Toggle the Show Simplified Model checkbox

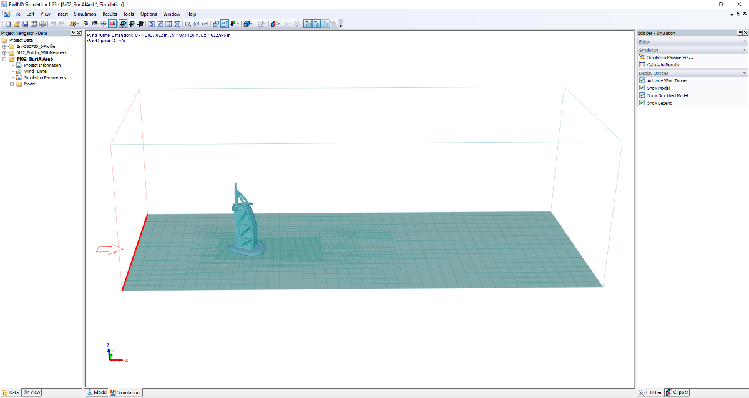pyautogui.click(x=642, y=95)
